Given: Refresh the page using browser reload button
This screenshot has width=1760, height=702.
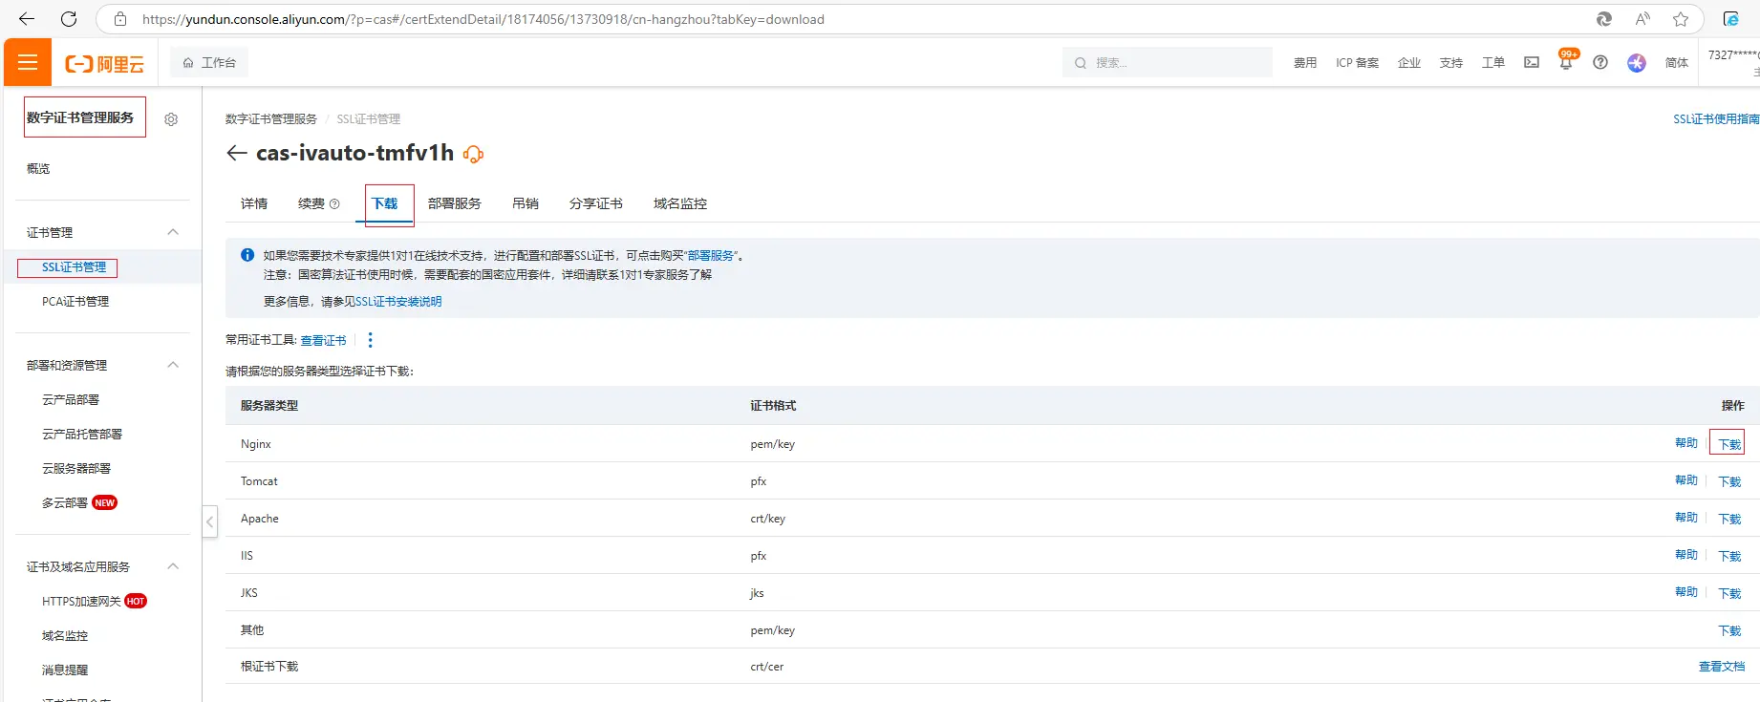Looking at the screenshot, I should tap(69, 19).
